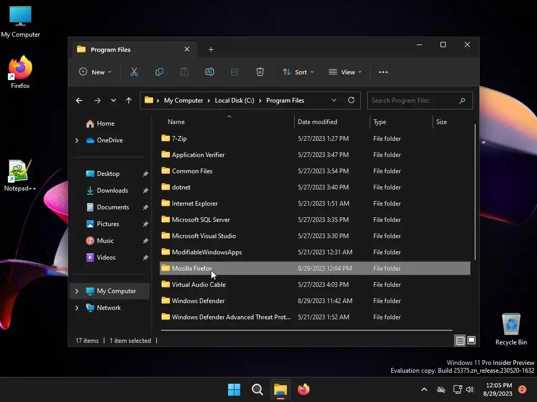Image resolution: width=537 pixels, height=402 pixels.
Task: Select the dotnet folder
Action: pyautogui.click(x=315, y=187)
